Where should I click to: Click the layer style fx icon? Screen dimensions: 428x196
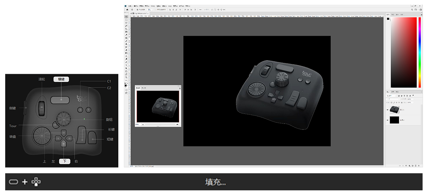click(x=404, y=165)
